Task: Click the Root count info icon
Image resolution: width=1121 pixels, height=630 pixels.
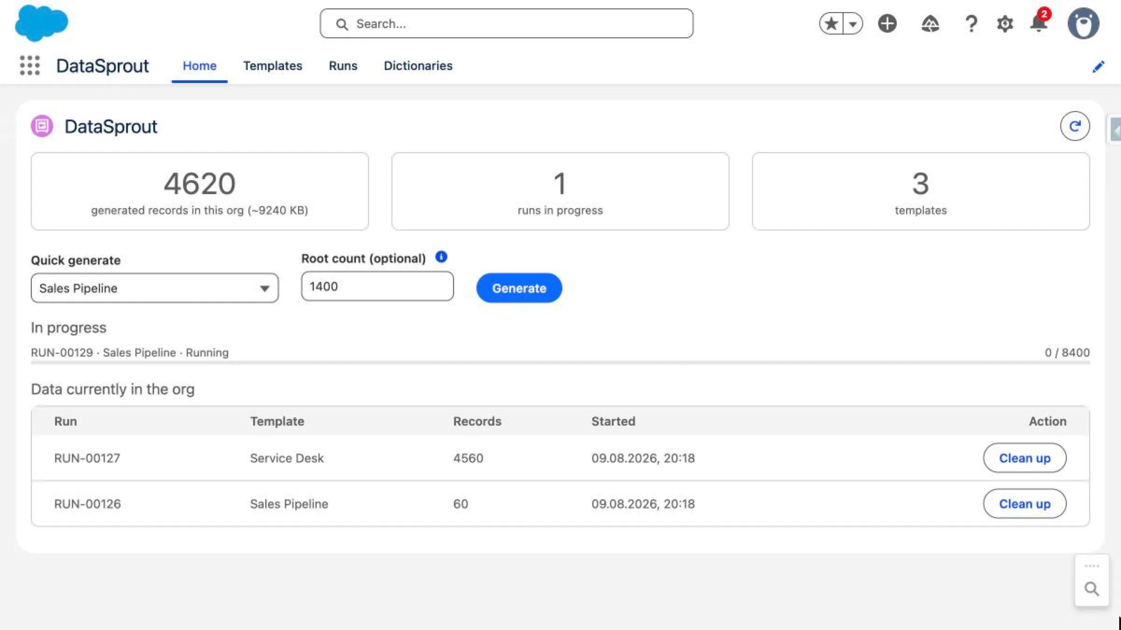Action: coord(441,257)
